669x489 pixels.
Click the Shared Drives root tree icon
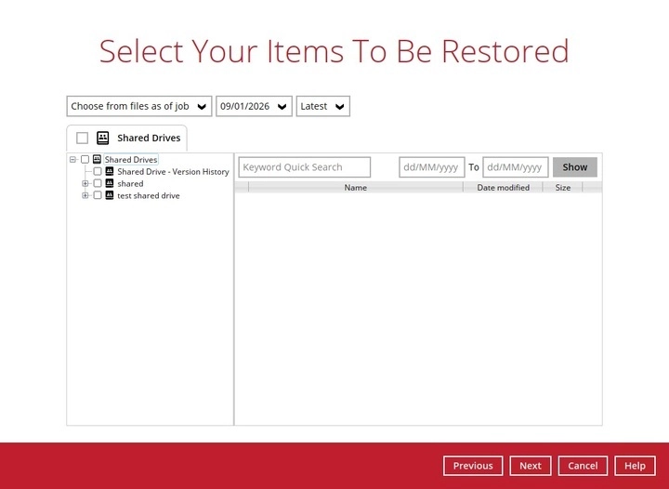pos(97,159)
